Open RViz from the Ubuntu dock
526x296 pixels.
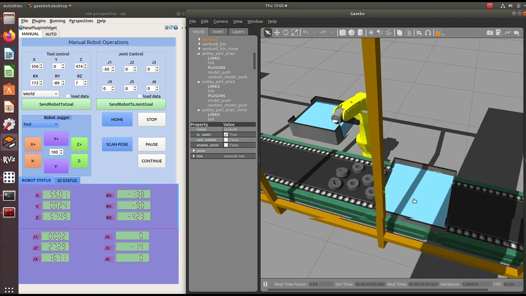pyautogui.click(x=9, y=160)
